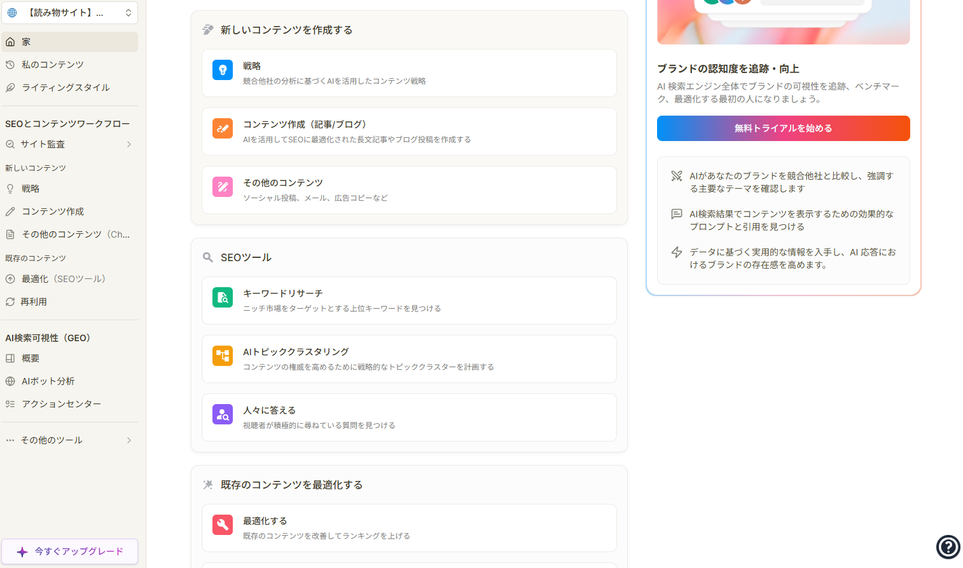Click the brand tracking banner image

(783, 22)
